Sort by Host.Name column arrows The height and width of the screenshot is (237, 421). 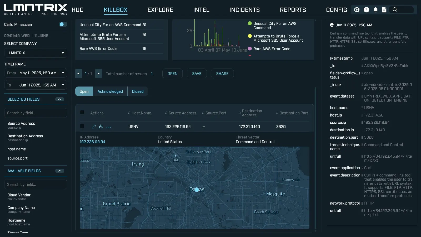coord(129,113)
